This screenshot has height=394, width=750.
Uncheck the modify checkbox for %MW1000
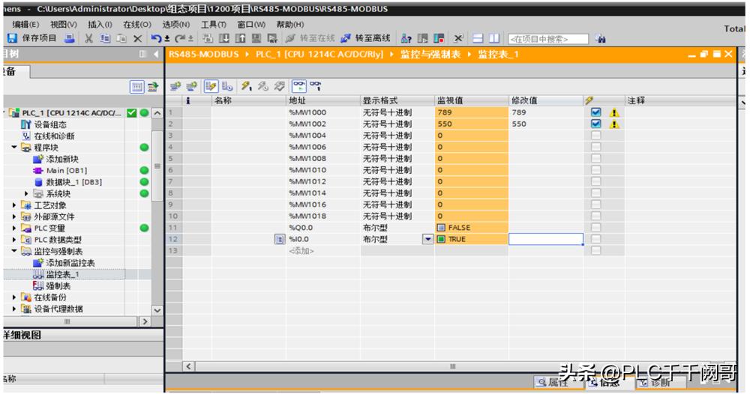(x=596, y=112)
